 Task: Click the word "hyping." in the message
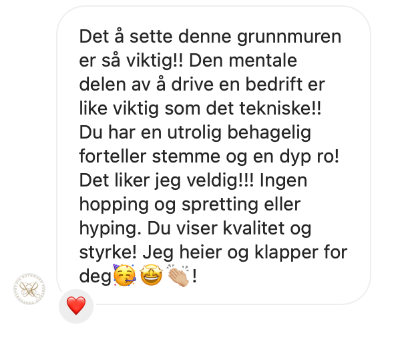[x=110, y=229]
